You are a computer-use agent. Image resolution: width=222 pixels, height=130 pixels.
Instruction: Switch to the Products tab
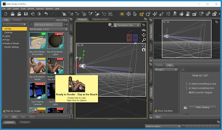(x=17, y=20)
